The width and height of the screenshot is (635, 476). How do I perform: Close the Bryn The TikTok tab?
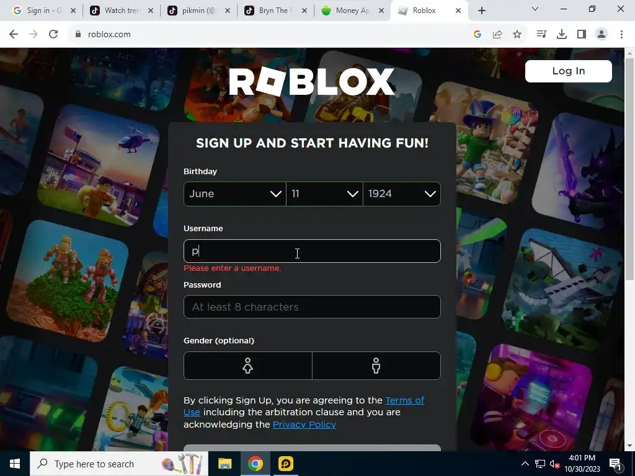coord(304,11)
